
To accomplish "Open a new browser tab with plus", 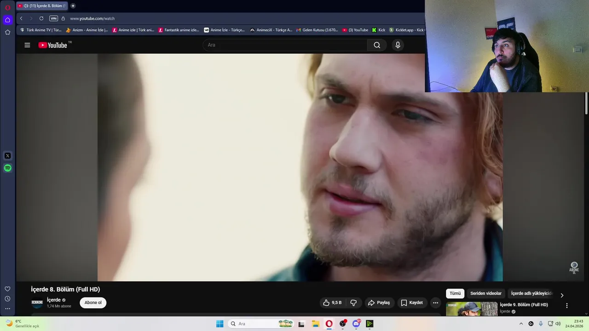I will click(73, 6).
